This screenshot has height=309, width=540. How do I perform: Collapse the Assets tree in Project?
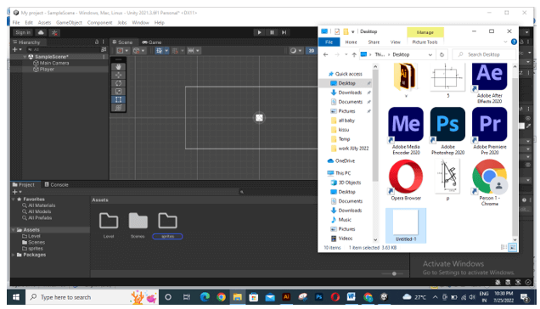(x=14, y=230)
